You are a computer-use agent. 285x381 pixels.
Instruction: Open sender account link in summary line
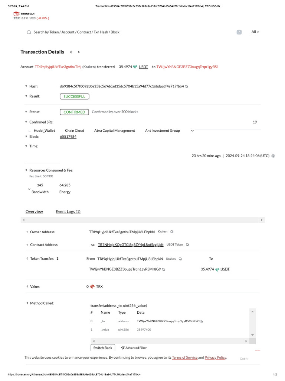(58, 67)
